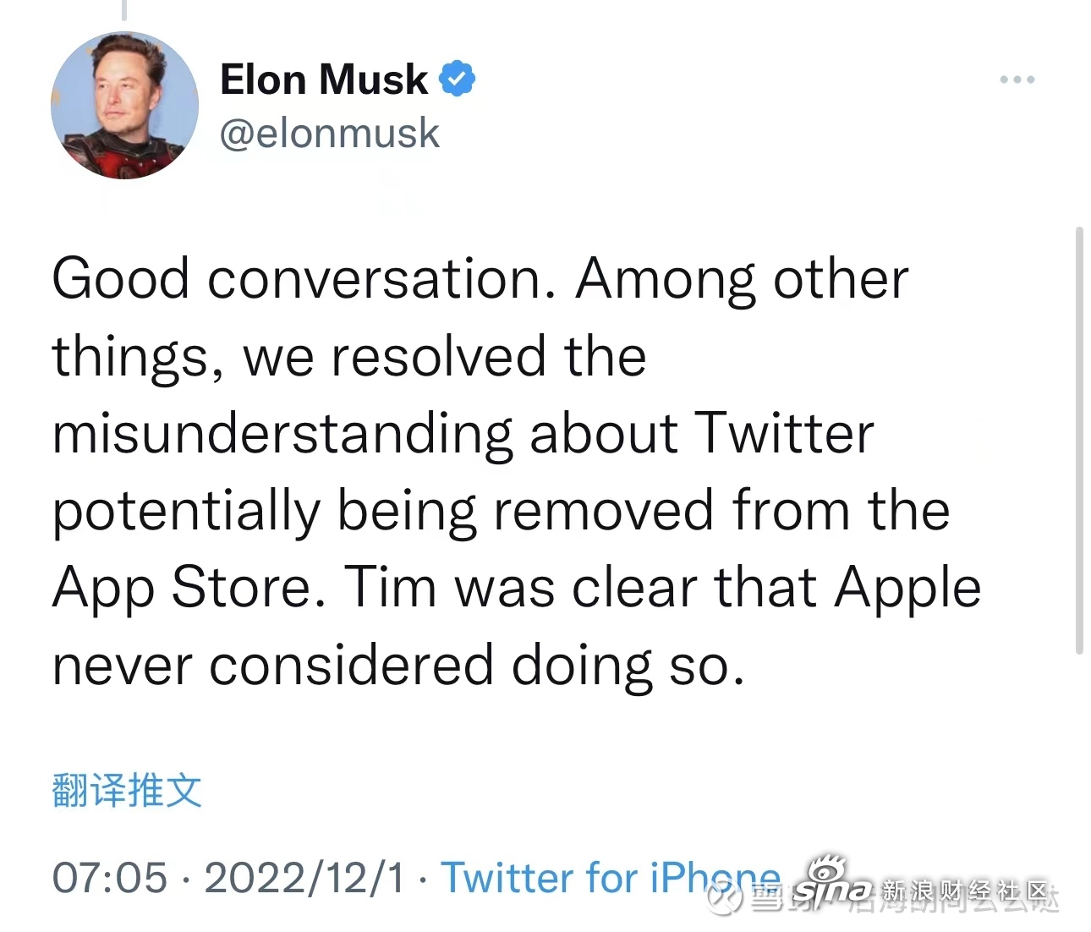
Task: Click the 新浪财经社区 watermark text
Action: pyautogui.click(x=965, y=891)
